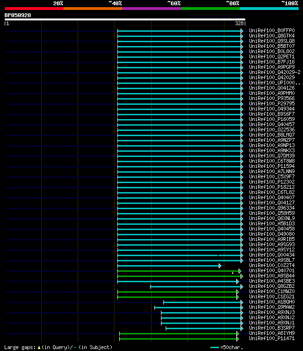Click the red 20% identity legend segment
Image resolution: width=303 pixels, height=351 pixels.
[x=34, y=9]
